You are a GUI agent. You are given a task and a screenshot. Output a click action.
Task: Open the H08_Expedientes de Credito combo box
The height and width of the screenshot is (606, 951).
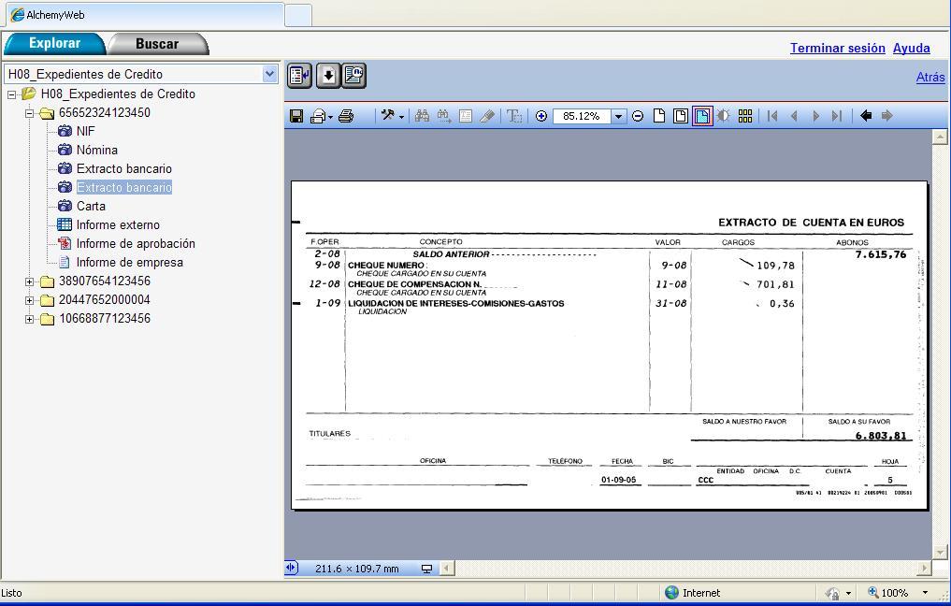[x=269, y=74]
